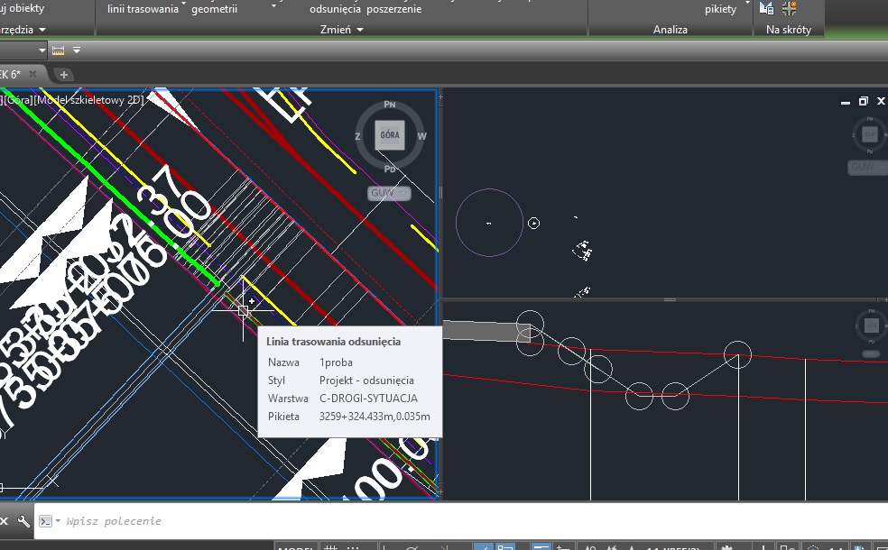The width and height of the screenshot is (888, 550).
Task: Click the ViewCube in the top-right viewport
Action: 870,134
